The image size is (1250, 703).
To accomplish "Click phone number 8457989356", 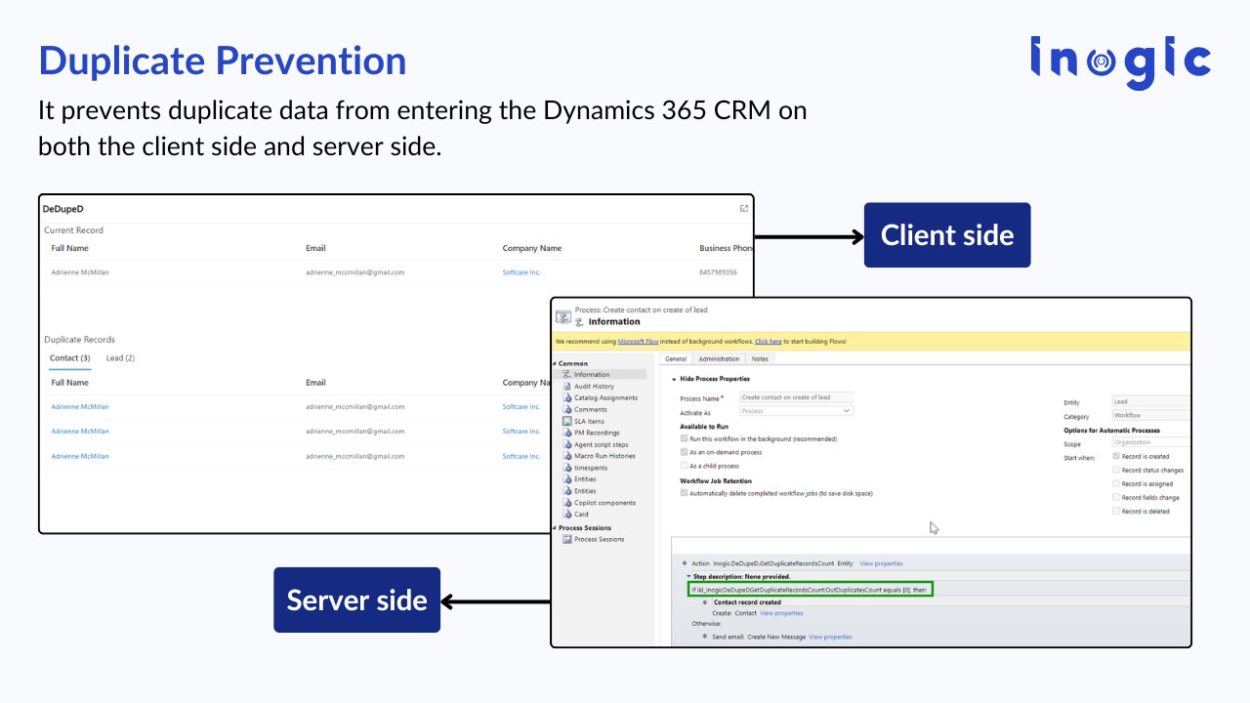I will [x=719, y=272].
